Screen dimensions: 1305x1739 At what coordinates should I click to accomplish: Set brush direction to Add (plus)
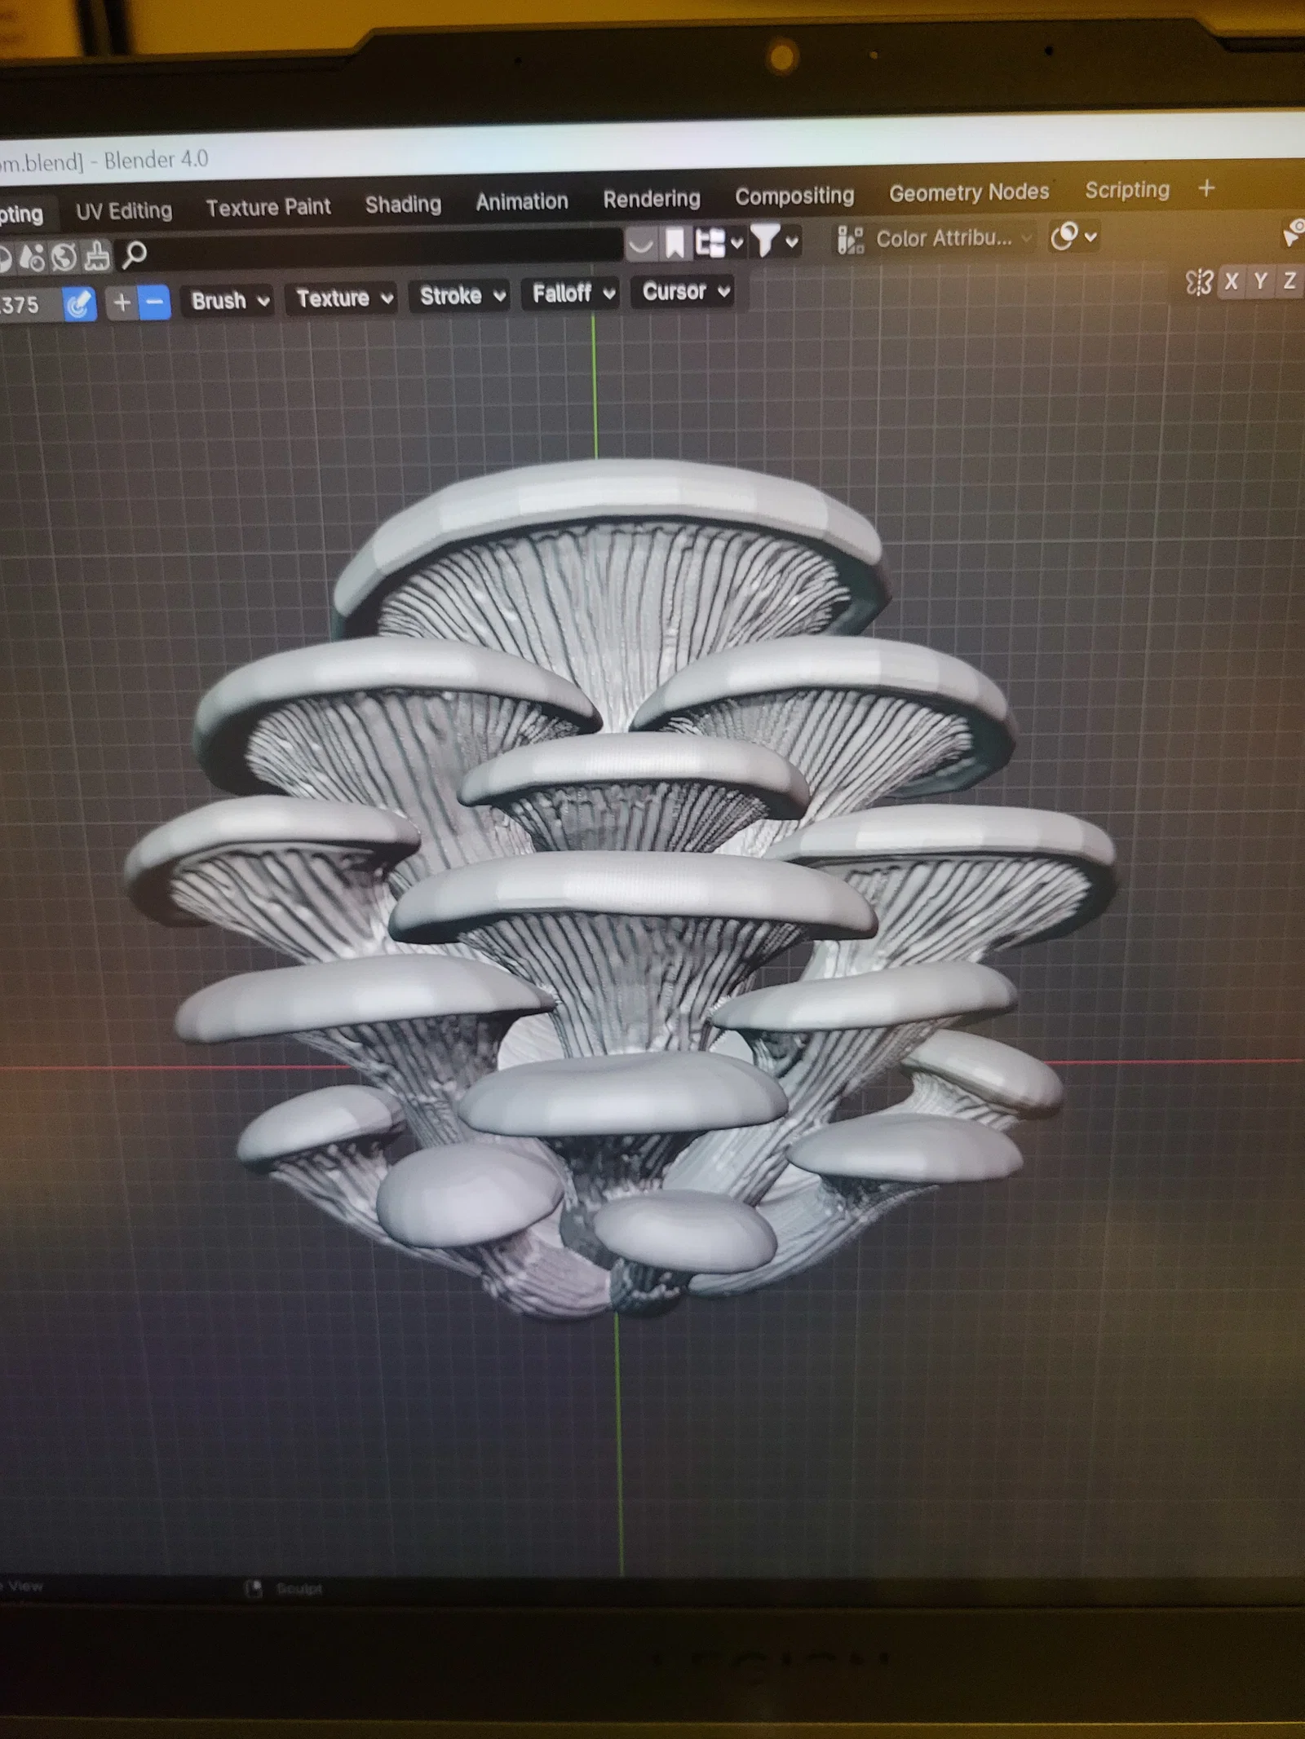pos(122,303)
